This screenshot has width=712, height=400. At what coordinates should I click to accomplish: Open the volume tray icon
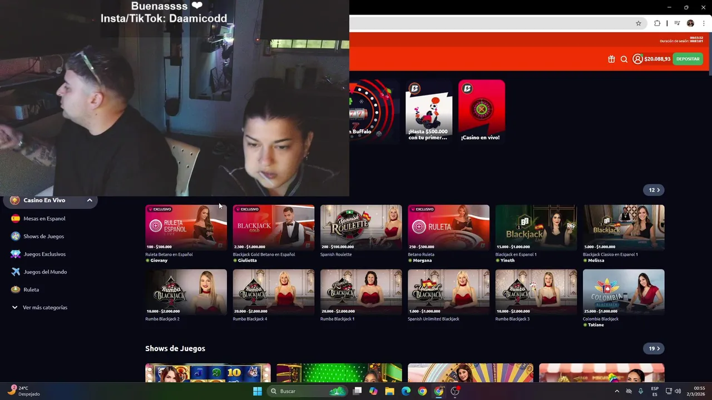(678, 391)
